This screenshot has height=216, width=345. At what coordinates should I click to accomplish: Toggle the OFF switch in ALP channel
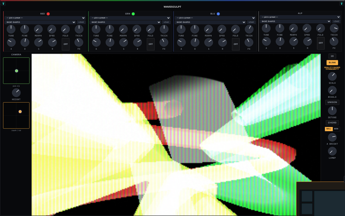pyautogui.click(x=321, y=43)
